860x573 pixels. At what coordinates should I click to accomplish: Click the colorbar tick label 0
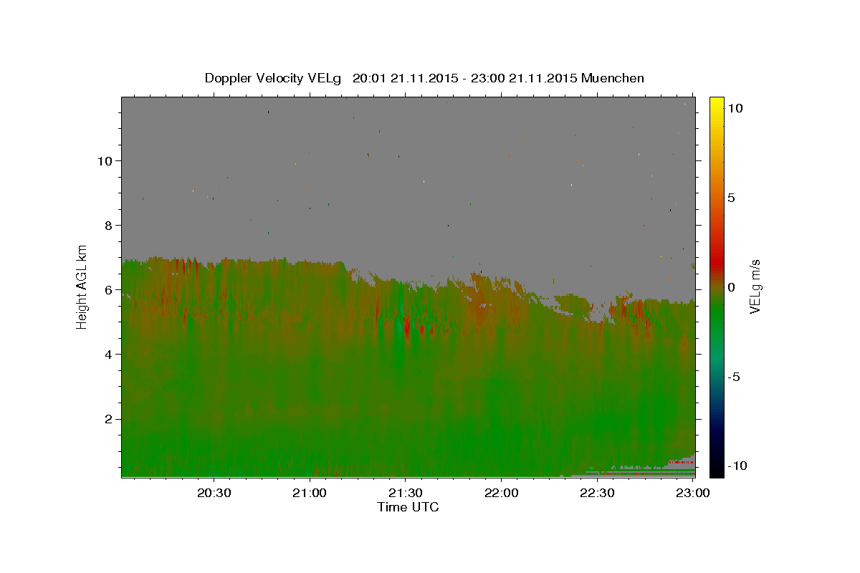[732, 287]
